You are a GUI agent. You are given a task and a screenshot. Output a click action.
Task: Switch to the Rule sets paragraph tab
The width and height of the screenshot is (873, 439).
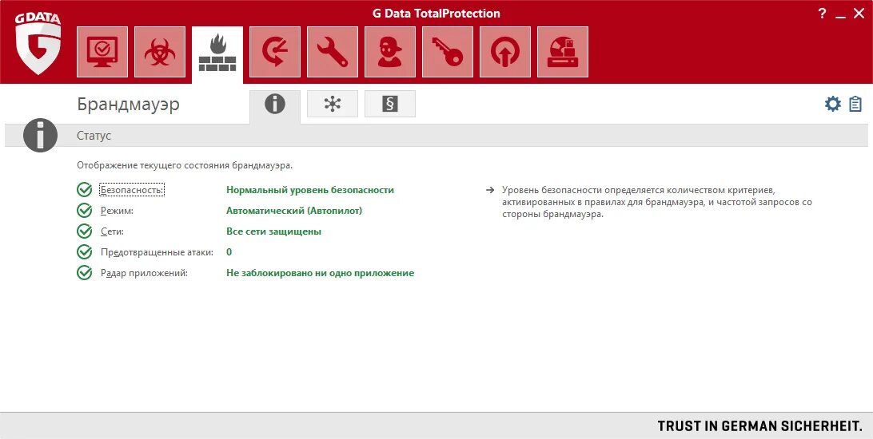click(x=390, y=104)
